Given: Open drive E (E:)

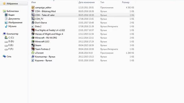Looking at the screenshot, I should coord(11,45).
